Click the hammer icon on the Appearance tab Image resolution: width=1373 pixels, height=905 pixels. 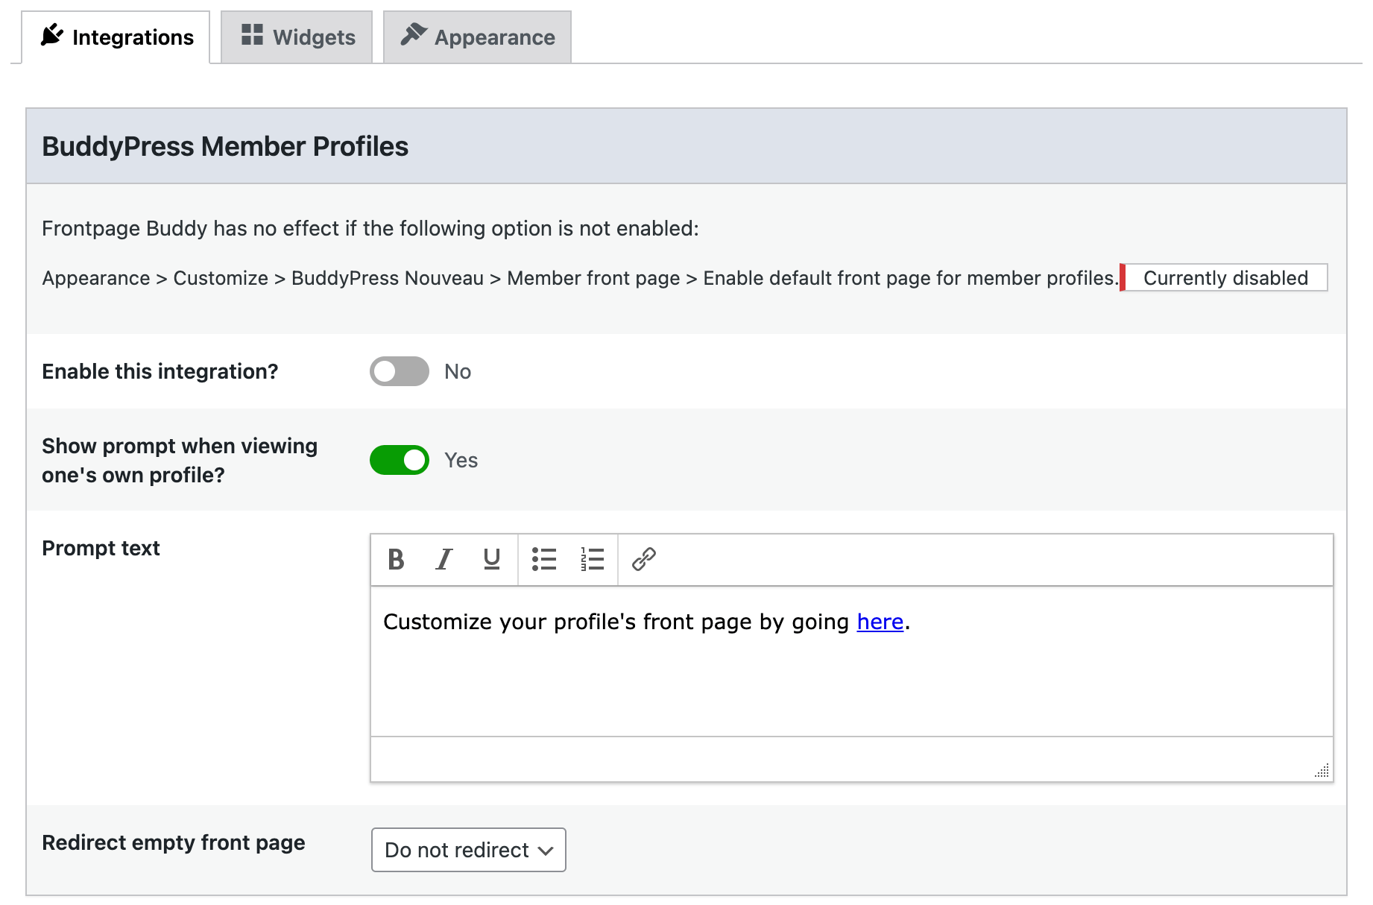pyautogui.click(x=414, y=34)
